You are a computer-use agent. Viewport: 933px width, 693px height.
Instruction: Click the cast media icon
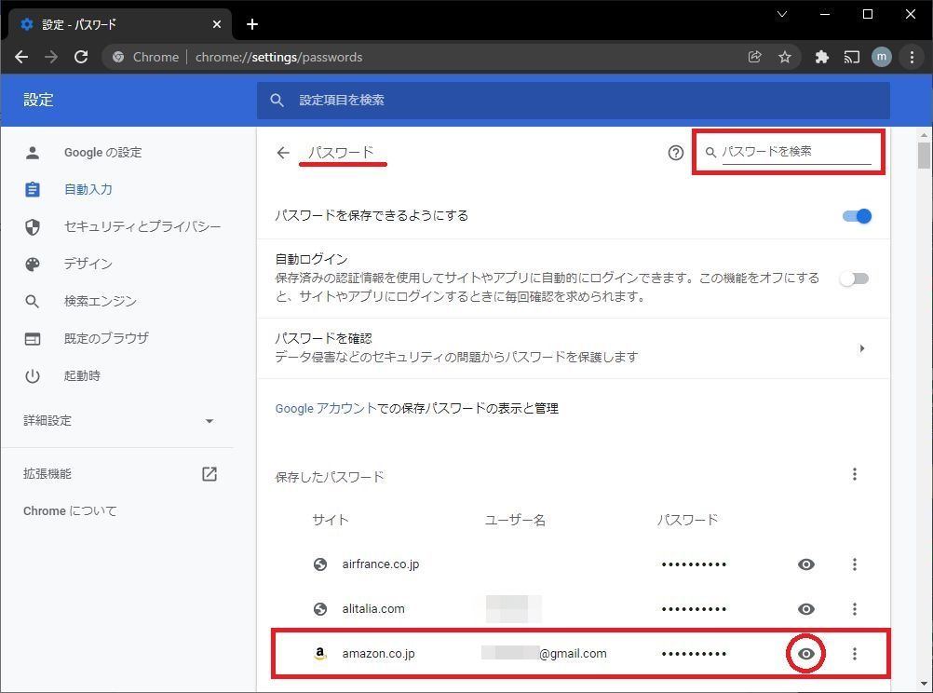[851, 57]
